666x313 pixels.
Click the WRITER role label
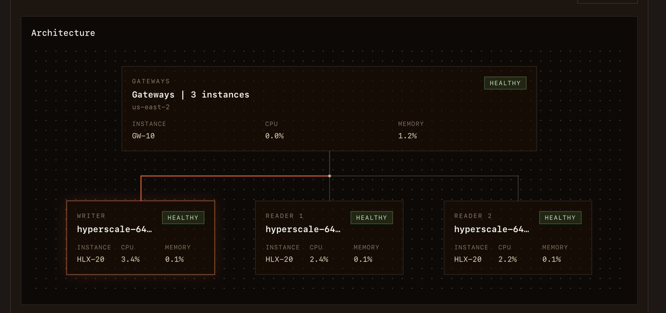(x=91, y=216)
